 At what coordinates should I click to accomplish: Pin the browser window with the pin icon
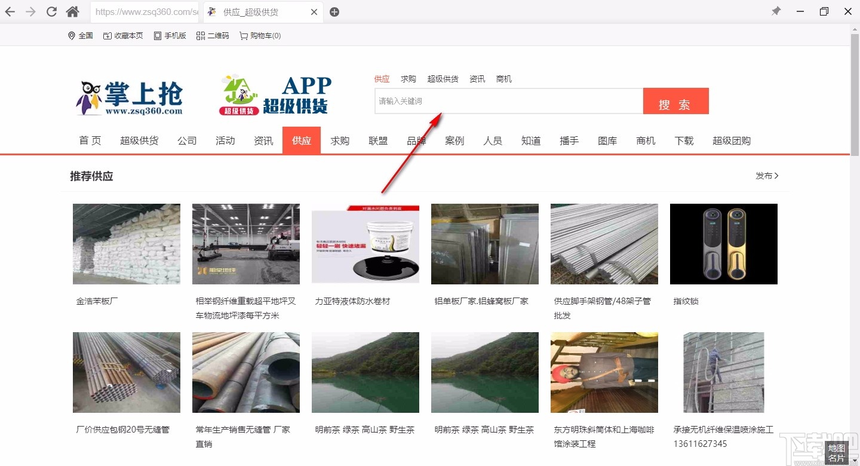point(776,11)
